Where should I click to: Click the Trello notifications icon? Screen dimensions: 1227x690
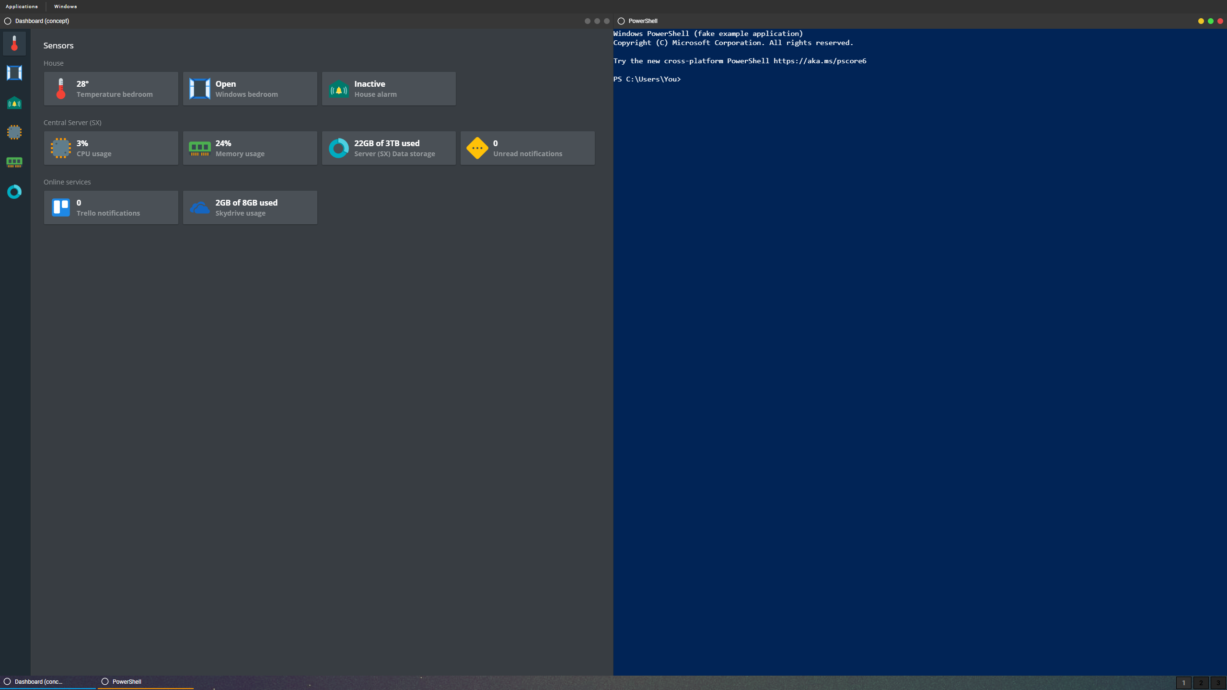coord(61,207)
